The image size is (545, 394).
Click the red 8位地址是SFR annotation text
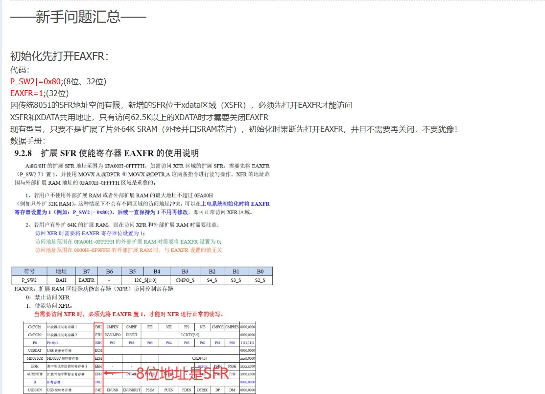182,374
